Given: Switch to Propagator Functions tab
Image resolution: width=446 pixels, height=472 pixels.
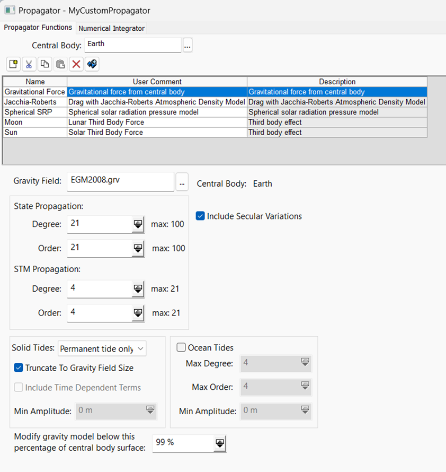Looking at the screenshot, I should [x=38, y=28].
